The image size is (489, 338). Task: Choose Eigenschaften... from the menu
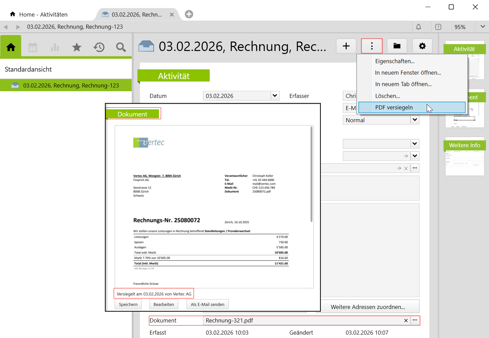point(395,61)
